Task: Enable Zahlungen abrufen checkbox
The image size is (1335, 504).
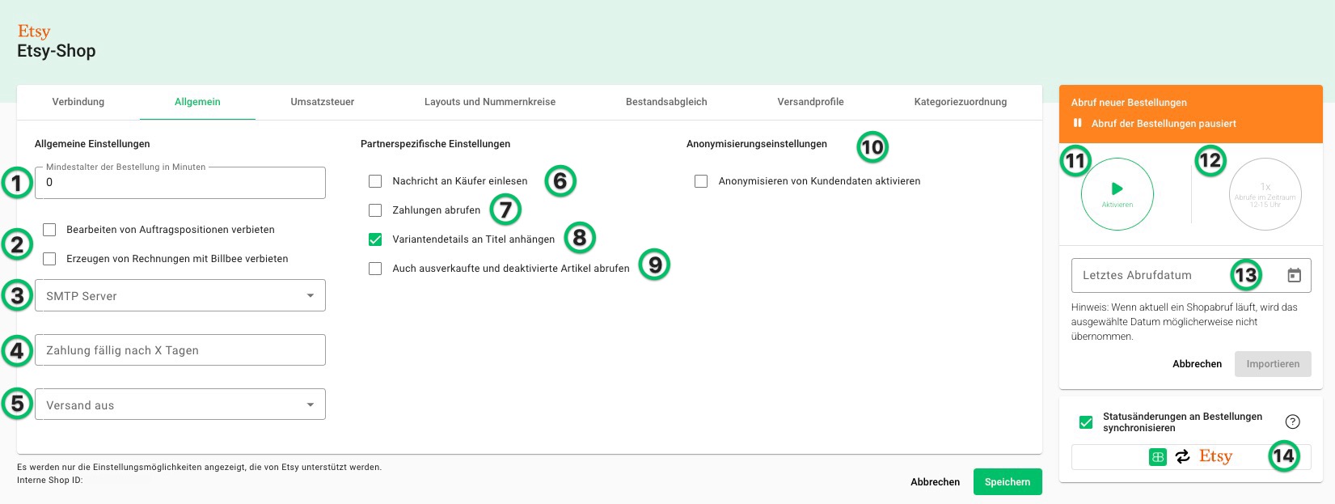Action: pyautogui.click(x=375, y=210)
